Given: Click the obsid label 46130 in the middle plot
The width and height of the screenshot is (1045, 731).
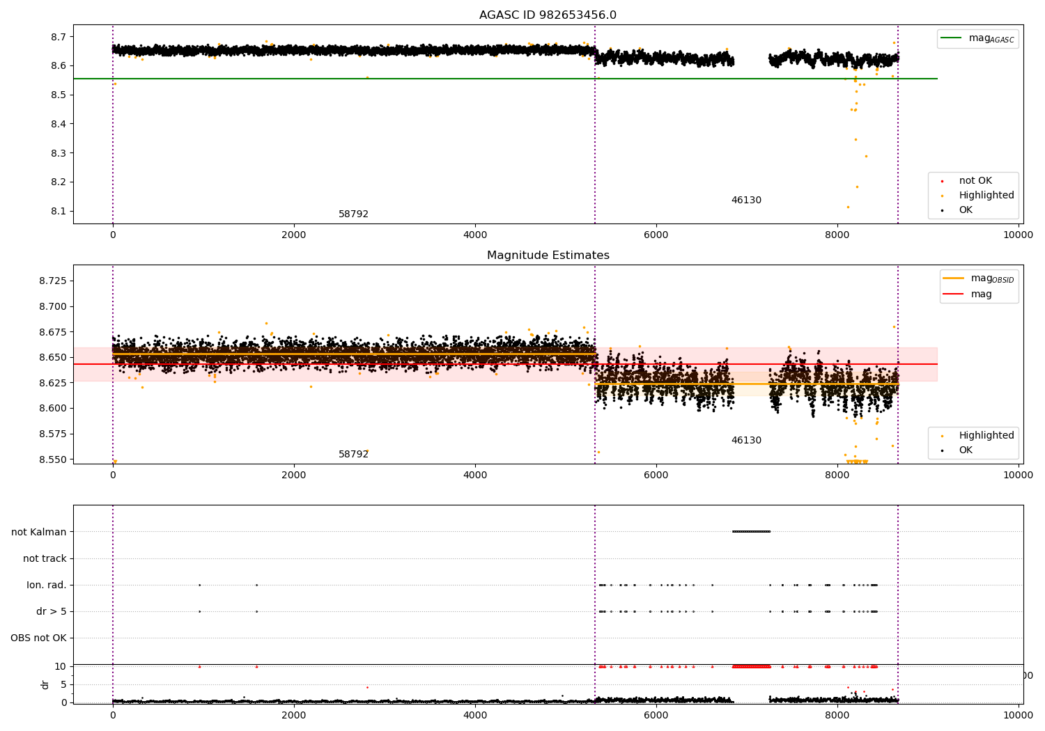Looking at the screenshot, I should point(746,441).
